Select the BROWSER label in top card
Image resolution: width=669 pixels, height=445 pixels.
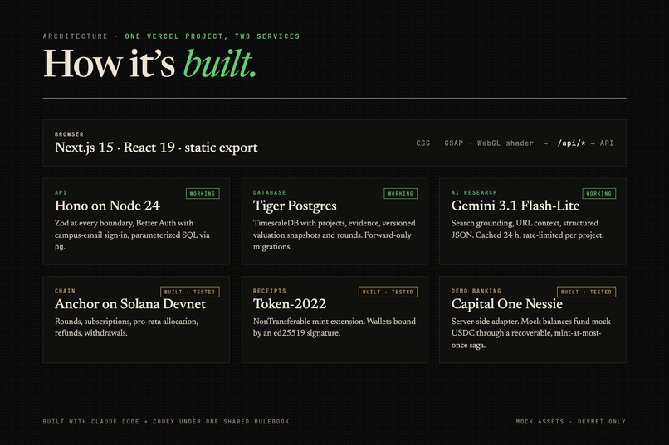pos(69,134)
